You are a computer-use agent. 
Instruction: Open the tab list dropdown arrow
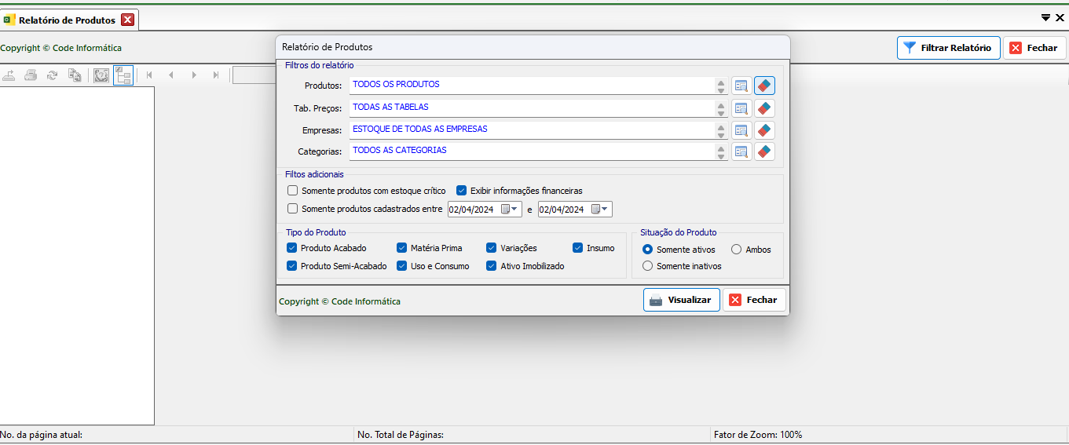(1046, 17)
